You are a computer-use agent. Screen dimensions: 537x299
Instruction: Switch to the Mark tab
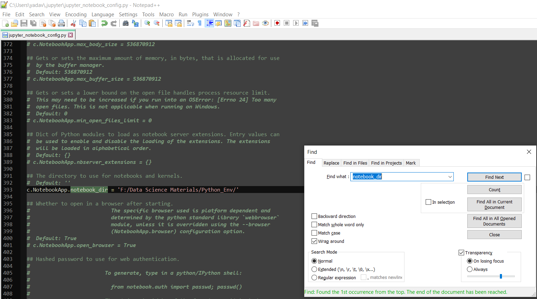point(411,163)
